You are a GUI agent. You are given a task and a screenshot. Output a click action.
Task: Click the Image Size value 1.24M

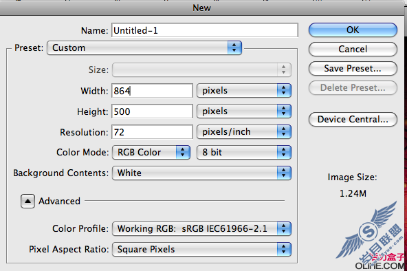pyautogui.click(x=353, y=193)
